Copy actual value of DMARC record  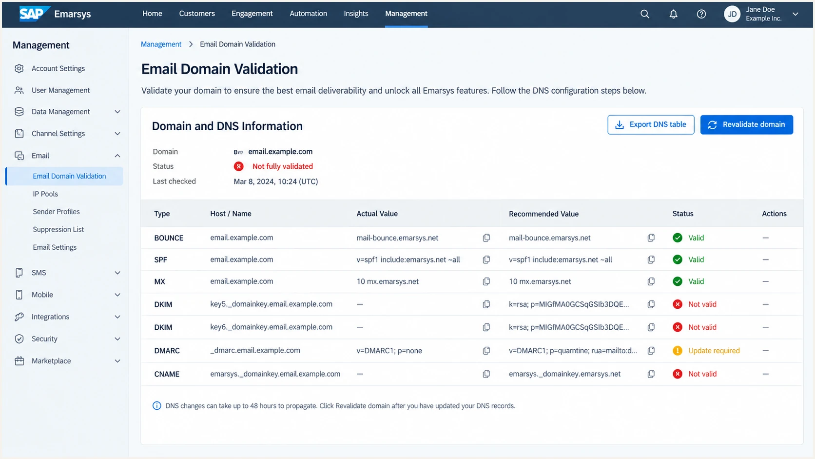click(x=486, y=351)
